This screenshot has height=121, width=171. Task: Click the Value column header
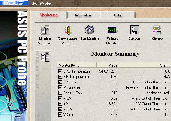(108, 65)
